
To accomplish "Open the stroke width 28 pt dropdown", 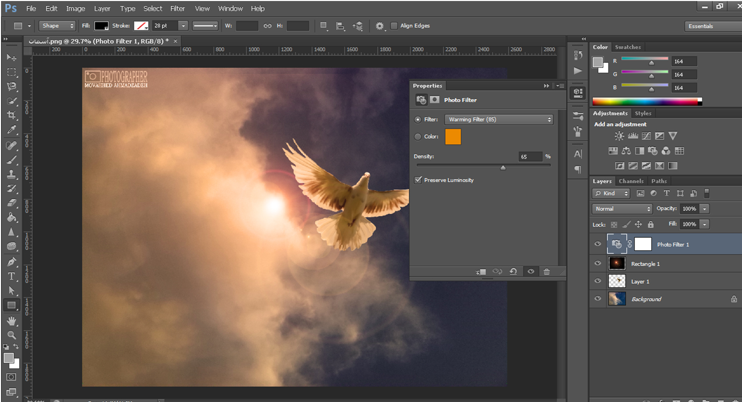I will pos(183,26).
